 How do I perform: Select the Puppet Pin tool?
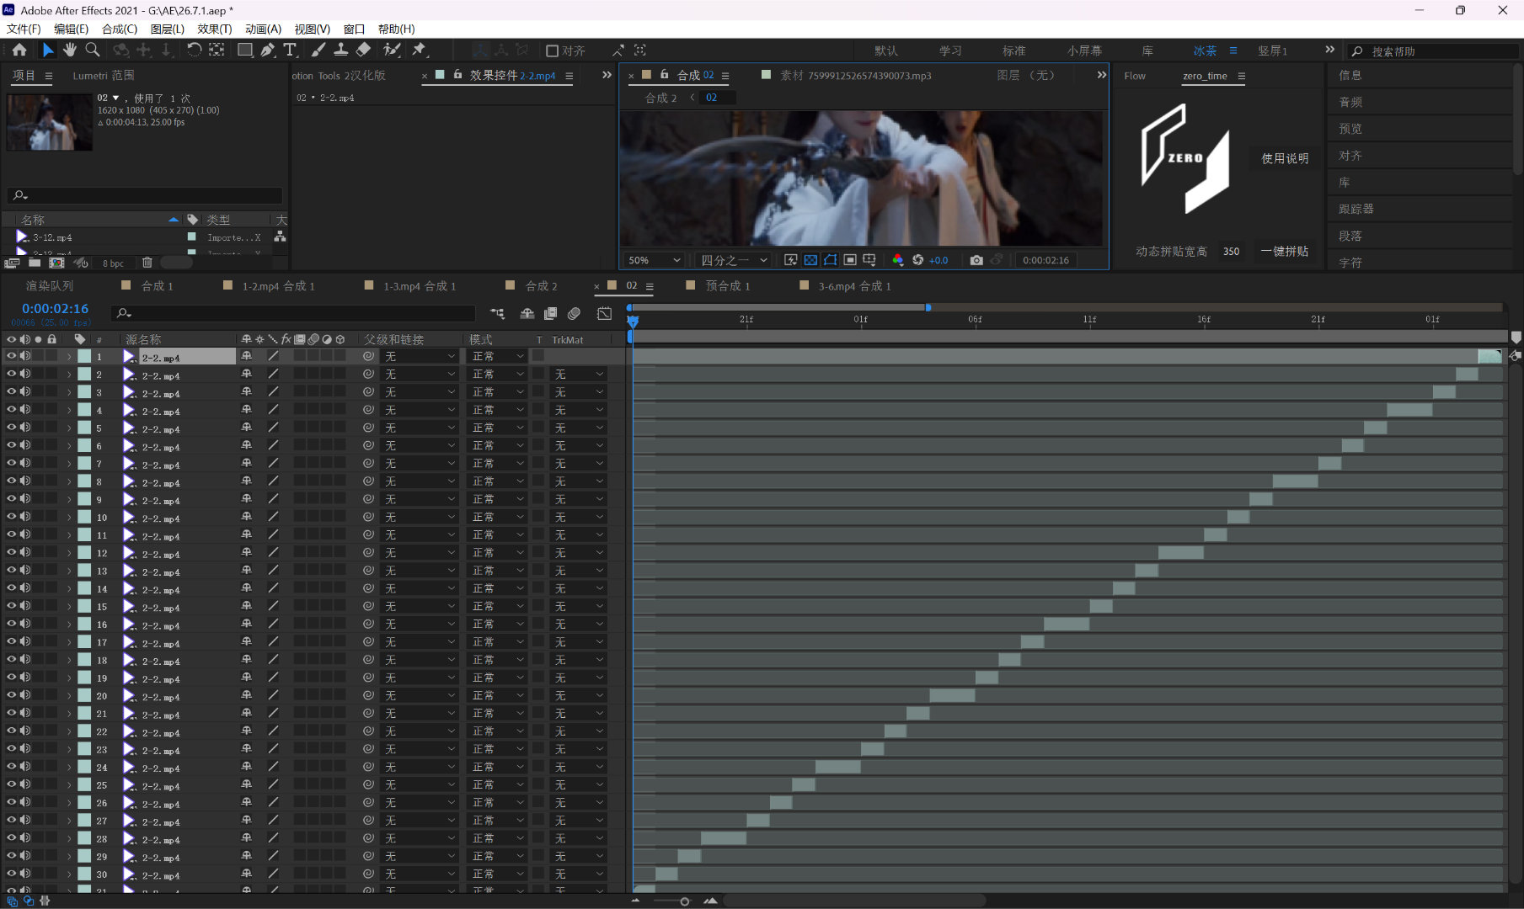(420, 50)
